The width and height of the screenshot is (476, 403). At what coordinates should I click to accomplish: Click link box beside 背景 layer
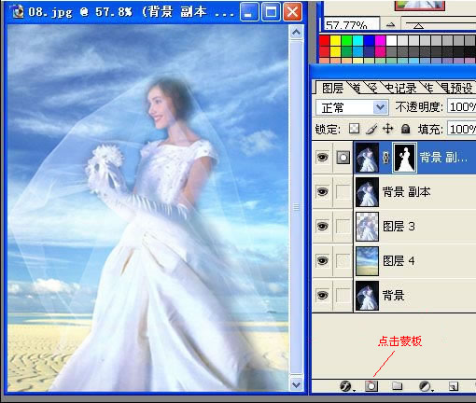point(343,295)
